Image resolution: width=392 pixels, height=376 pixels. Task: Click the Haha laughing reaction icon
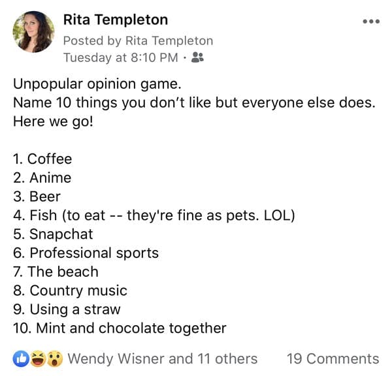click(x=37, y=358)
